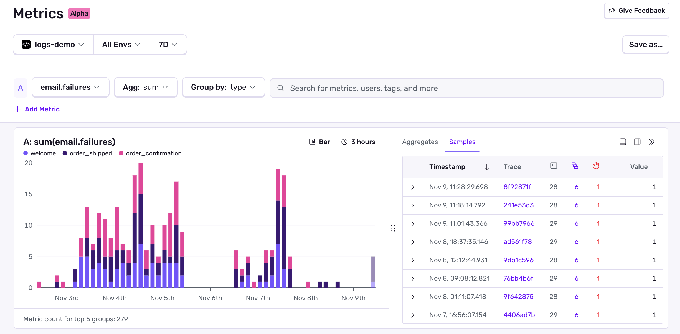
Task: Click the console column icon in samples table
Action: pos(554,165)
